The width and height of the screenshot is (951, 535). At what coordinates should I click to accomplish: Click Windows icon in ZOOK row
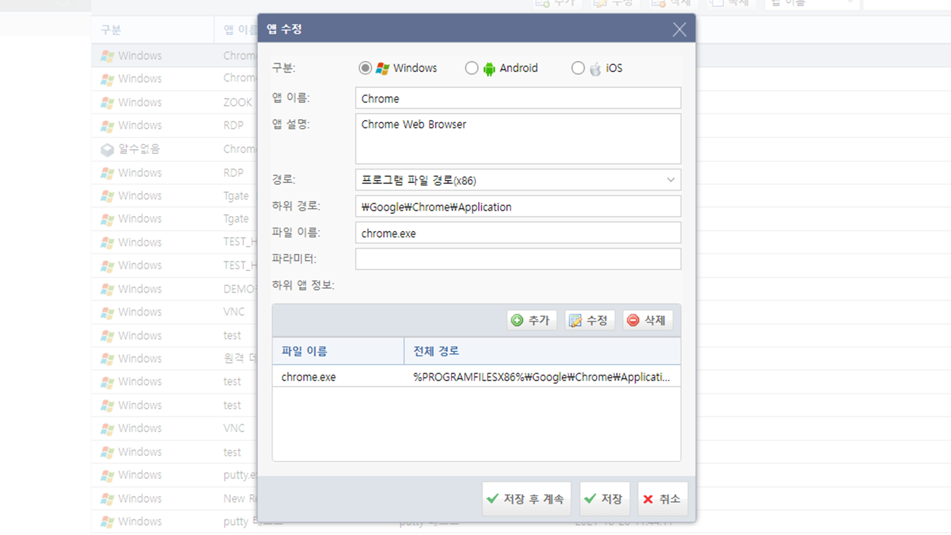click(x=107, y=103)
